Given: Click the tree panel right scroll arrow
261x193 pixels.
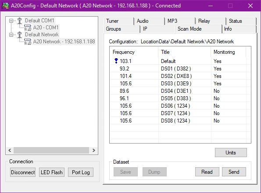Looking at the screenshot, I should coord(94,150).
